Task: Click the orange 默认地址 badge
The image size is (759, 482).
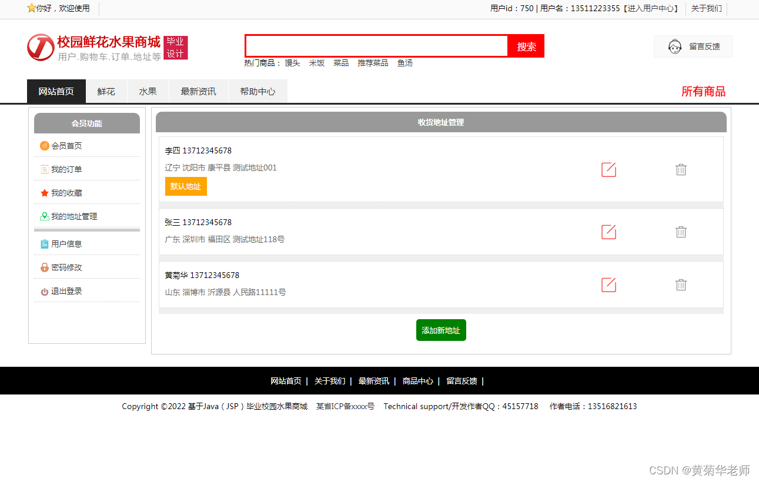Action: (x=186, y=186)
